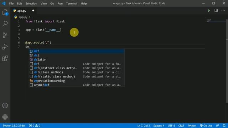
Task: Change encoding via UTF-8
Action: (171, 126)
